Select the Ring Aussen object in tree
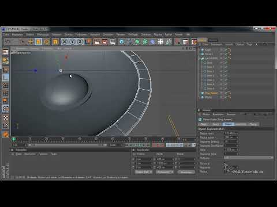The width and height of the screenshot is (277, 207). [x=211, y=93]
